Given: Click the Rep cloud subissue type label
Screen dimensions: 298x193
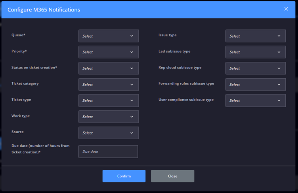Looking at the screenshot, I should click(x=180, y=68).
